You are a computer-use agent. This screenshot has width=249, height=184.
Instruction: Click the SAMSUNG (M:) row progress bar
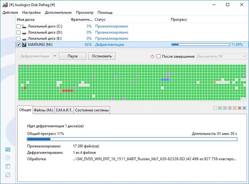coord(201,45)
